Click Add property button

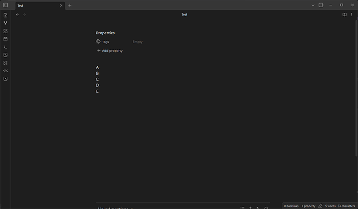pyautogui.click(x=110, y=51)
